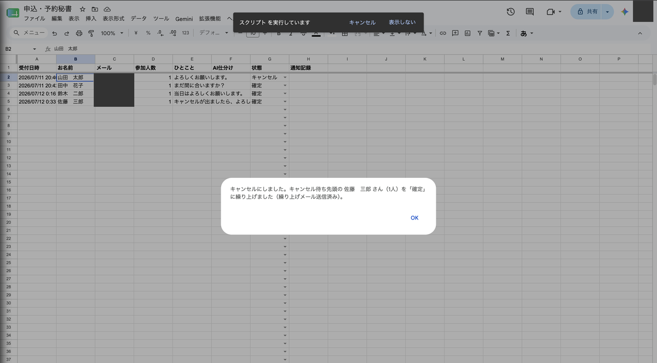657x363 pixels.
Task: Select the AI仕分け header cell
Action: pos(231,68)
